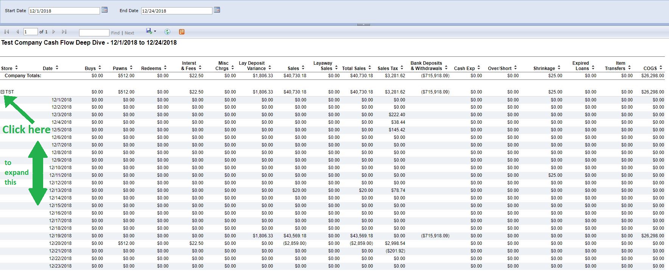Click the Start Date input field
Screen dimensions: 669x271
(x=64, y=11)
